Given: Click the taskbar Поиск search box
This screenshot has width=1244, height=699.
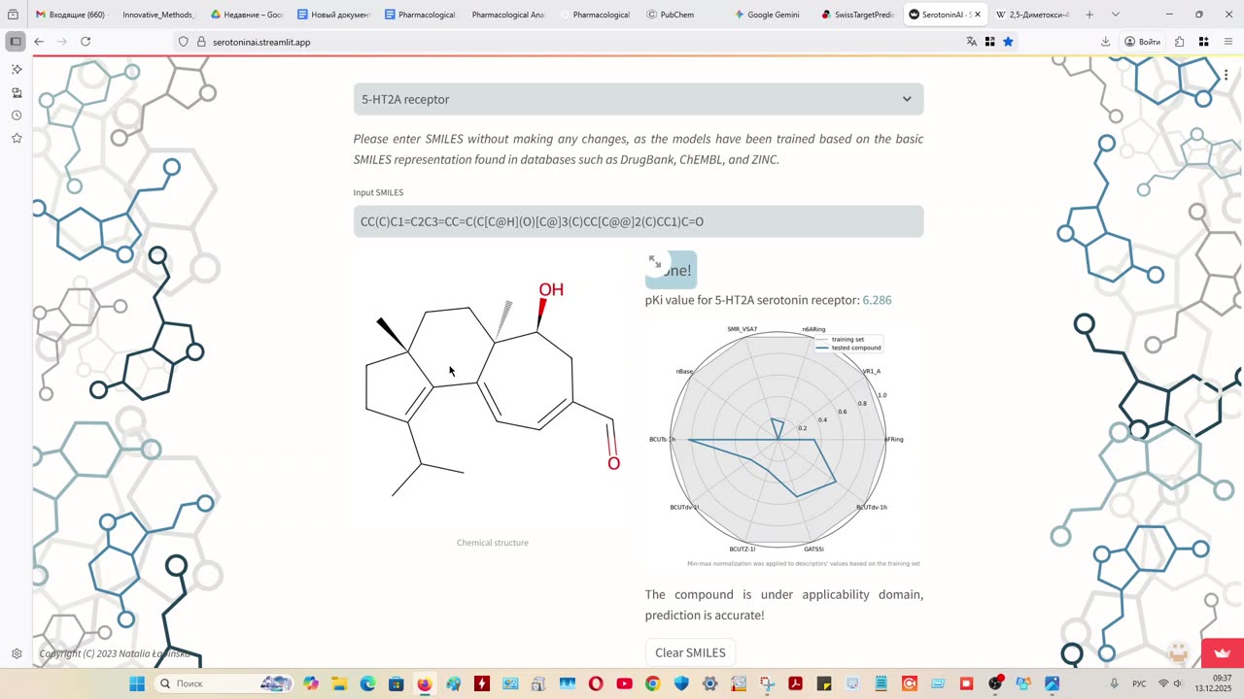Looking at the screenshot, I should coord(224,683).
